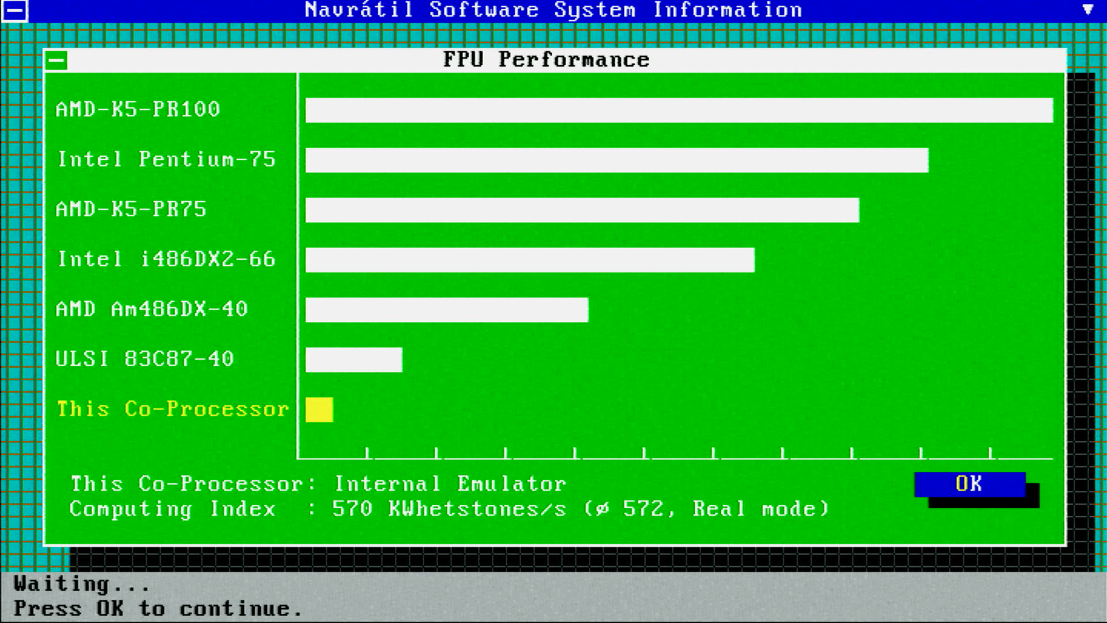Click the Intel i486DX2-66 performance bar
1107x623 pixels.
click(x=530, y=260)
